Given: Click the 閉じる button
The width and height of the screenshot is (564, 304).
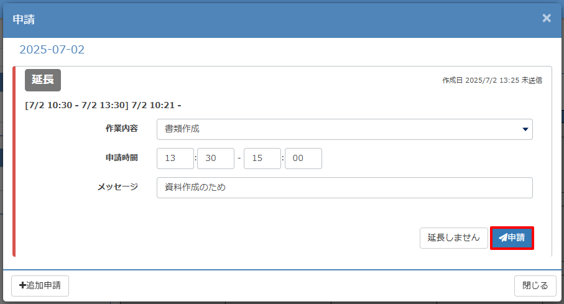Looking at the screenshot, I should (x=535, y=285).
